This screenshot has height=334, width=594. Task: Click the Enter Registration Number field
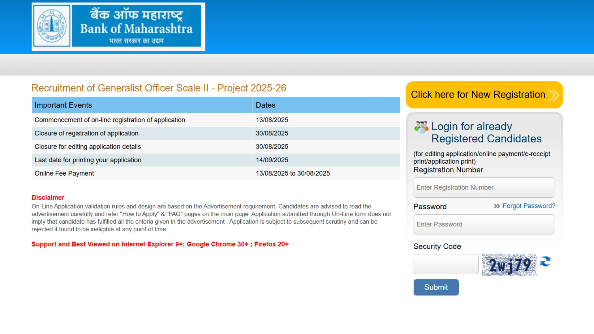tap(484, 187)
